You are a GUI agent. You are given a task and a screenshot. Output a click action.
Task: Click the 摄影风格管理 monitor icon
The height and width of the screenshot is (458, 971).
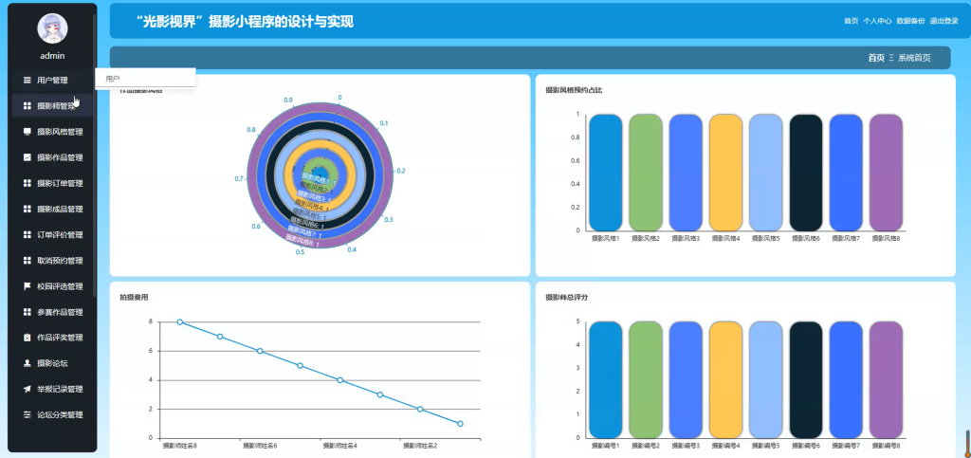tap(27, 132)
